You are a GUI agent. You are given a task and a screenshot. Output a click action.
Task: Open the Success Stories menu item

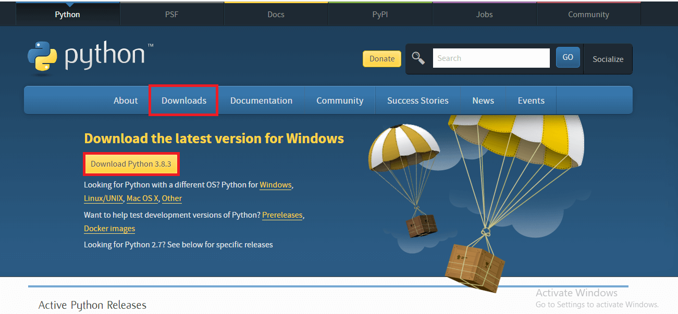(418, 101)
